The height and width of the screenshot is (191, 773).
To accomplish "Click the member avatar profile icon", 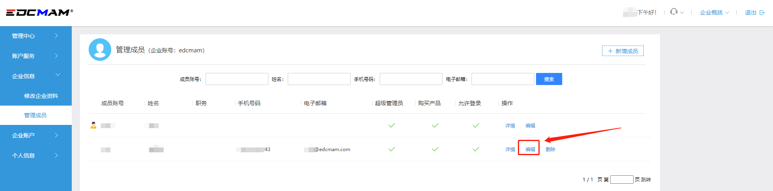I will (x=100, y=50).
